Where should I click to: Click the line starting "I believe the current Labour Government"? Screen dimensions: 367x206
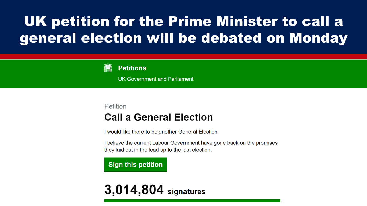point(191,143)
